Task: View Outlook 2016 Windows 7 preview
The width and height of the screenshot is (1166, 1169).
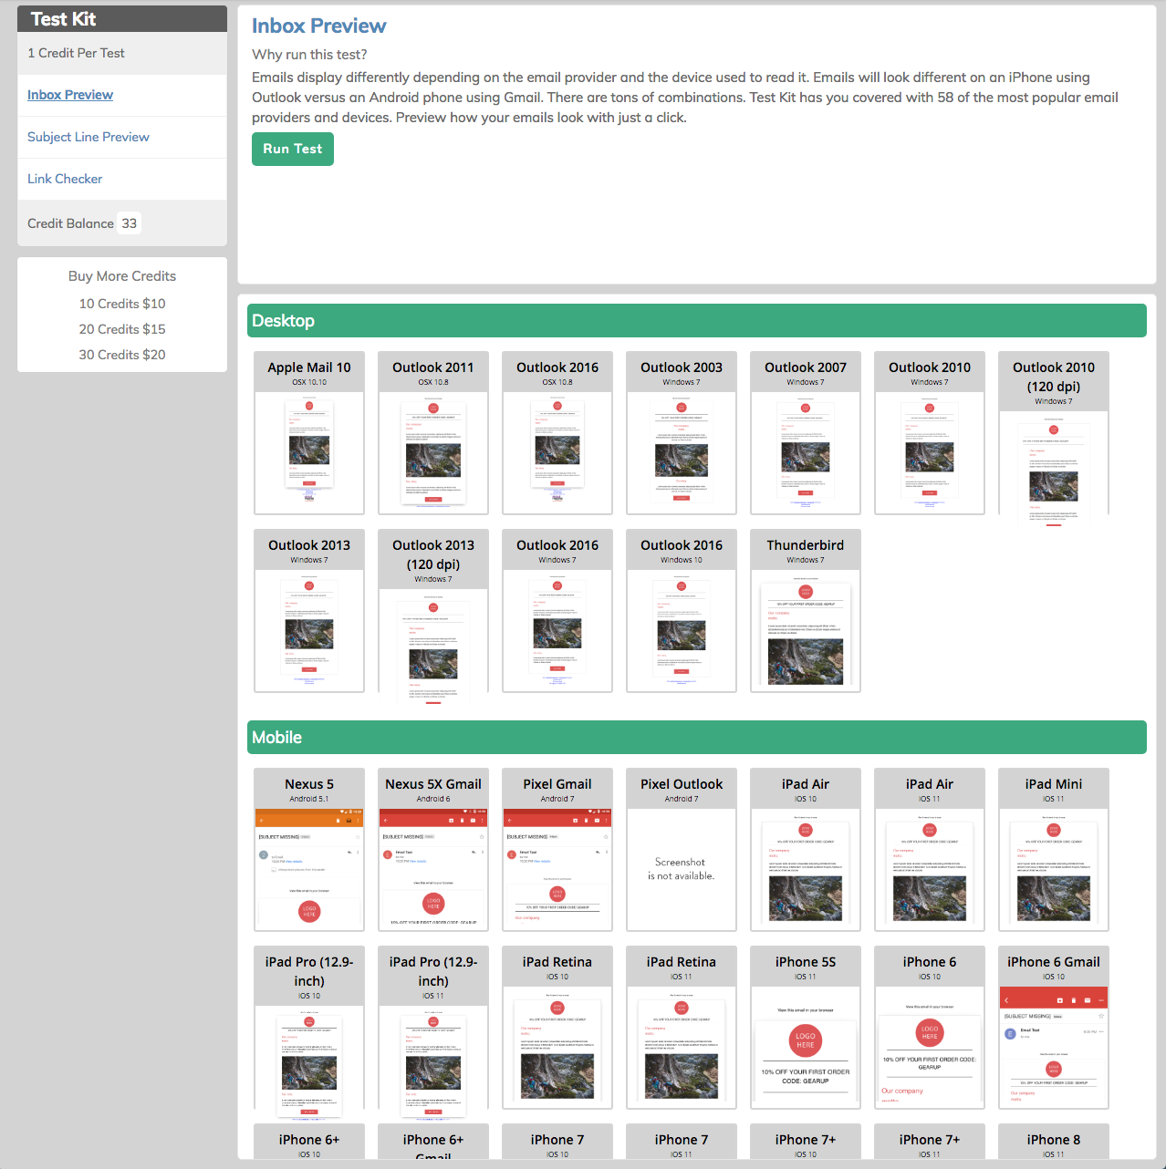Action: coord(557,611)
